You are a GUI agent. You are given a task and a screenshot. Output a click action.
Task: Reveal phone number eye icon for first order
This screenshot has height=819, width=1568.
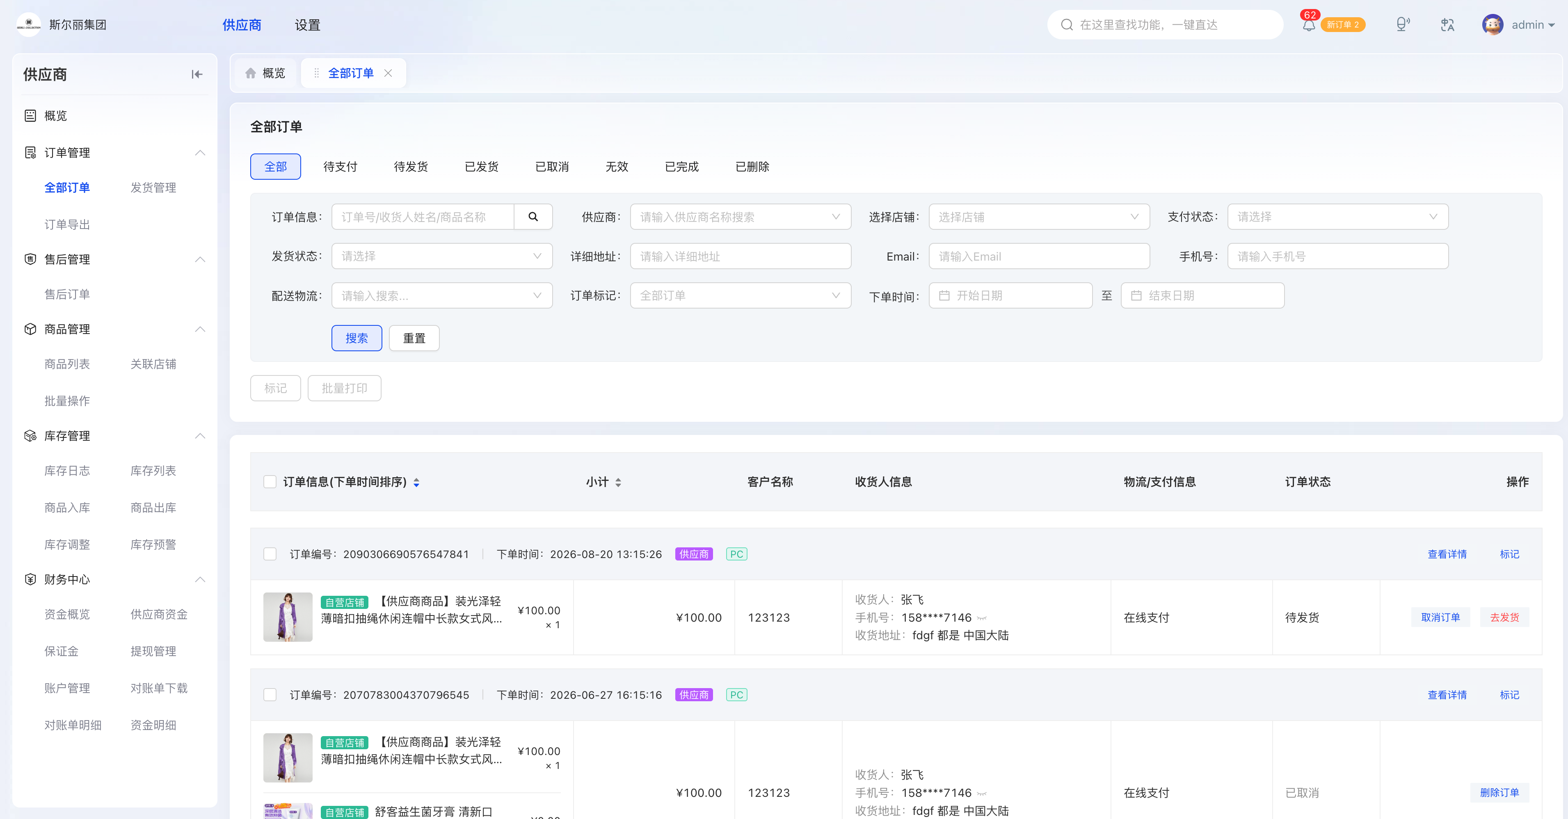click(x=981, y=618)
